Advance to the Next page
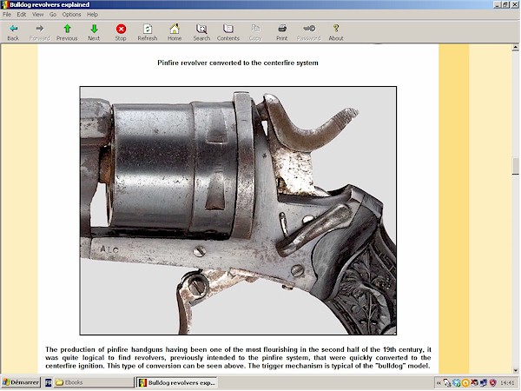This screenshot has width=521, height=391. coord(94,33)
